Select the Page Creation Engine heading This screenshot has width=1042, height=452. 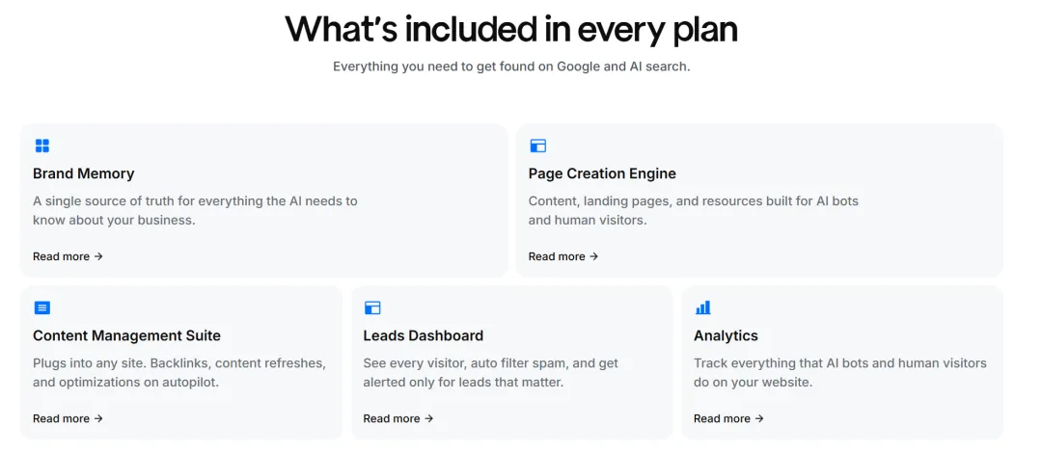tap(602, 173)
